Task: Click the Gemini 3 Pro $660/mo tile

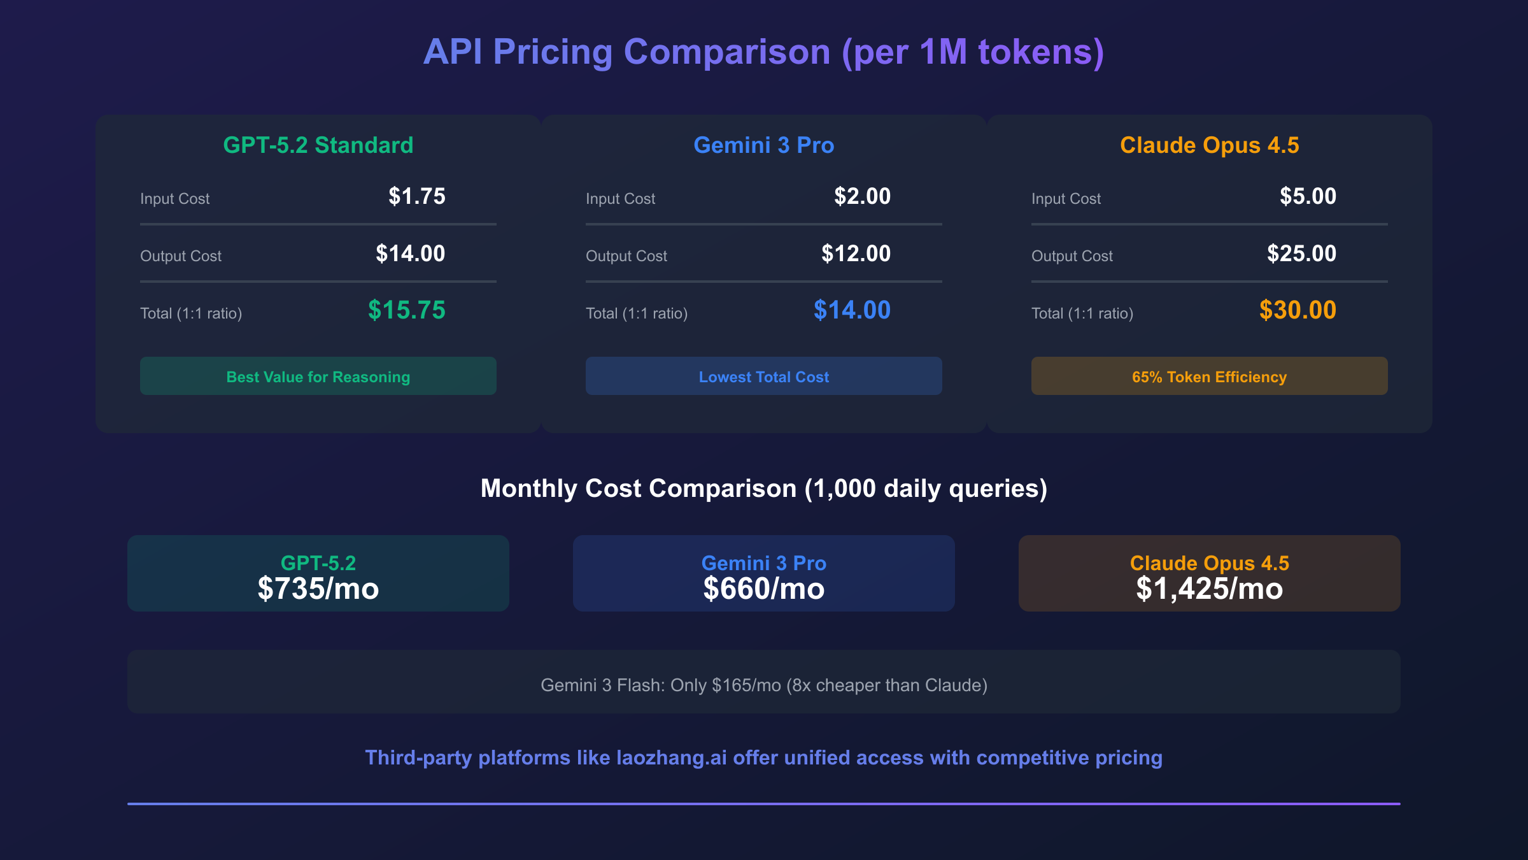Action: (764, 574)
